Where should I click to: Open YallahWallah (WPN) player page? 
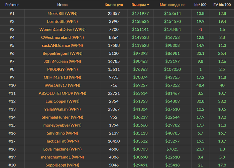[63, 109]
